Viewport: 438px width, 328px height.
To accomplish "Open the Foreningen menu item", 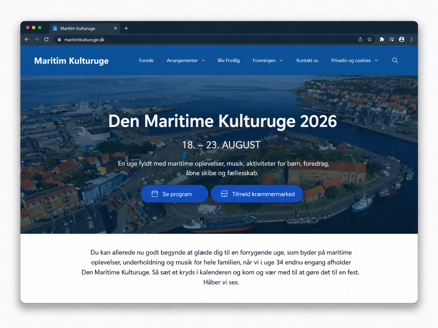I will click(264, 60).
